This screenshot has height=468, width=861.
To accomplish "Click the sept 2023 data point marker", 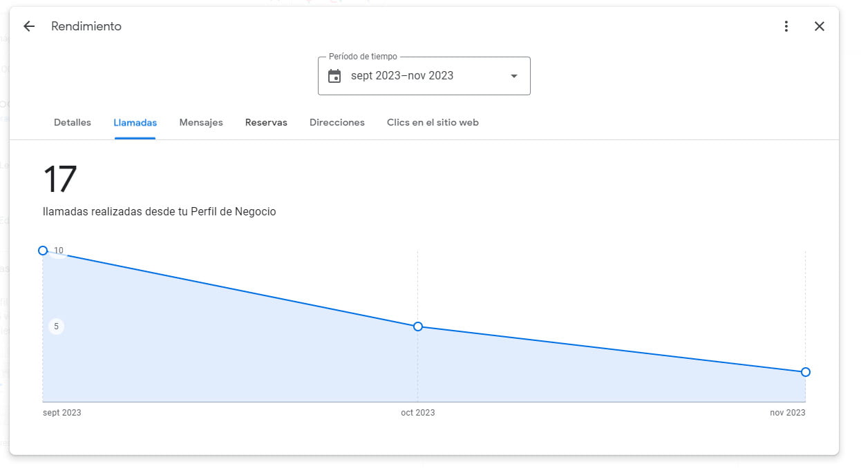I will pyautogui.click(x=43, y=251).
